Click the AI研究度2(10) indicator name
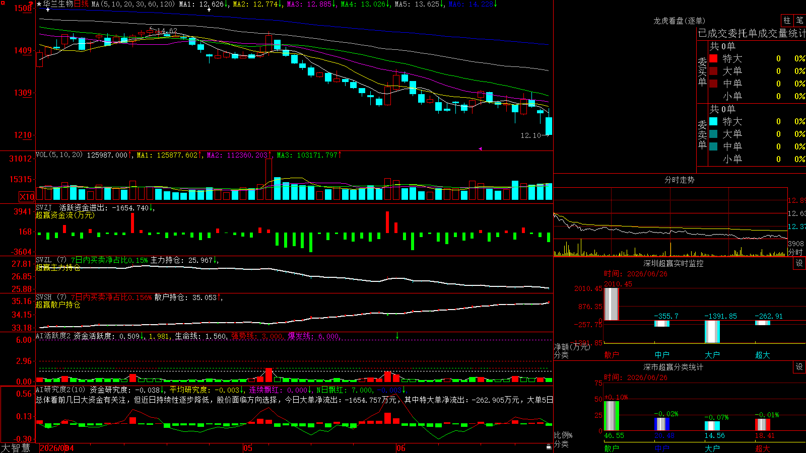The image size is (806, 453). [60, 390]
